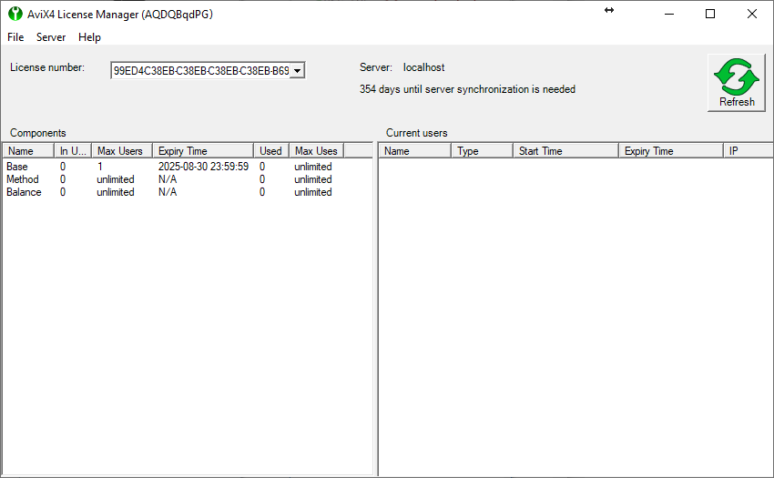The width and height of the screenshot is (774, 478).
Task: Open the License number dropdown arrow
Action: (297, 71)
